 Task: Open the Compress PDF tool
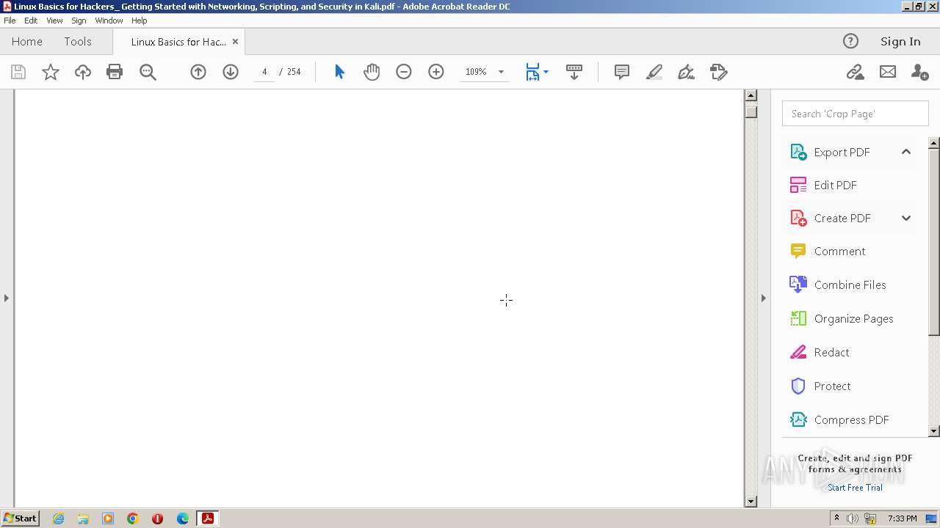coord(851,419)
